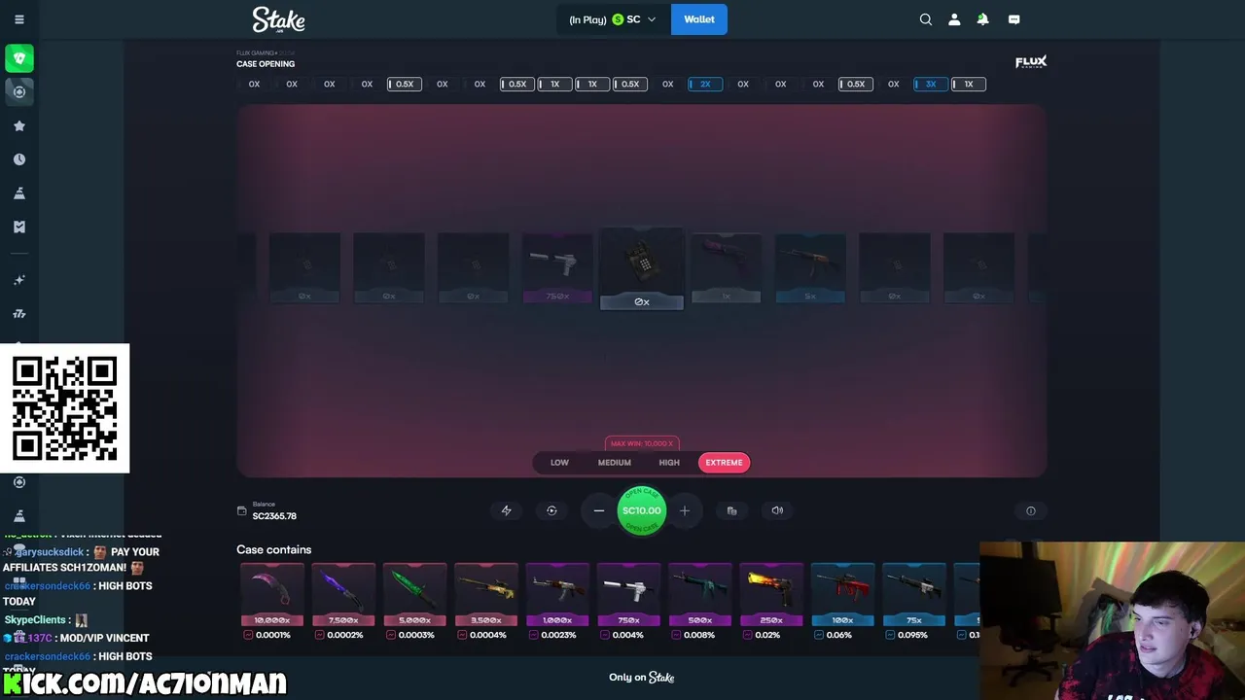Select MEDIUM risk level

615,463
